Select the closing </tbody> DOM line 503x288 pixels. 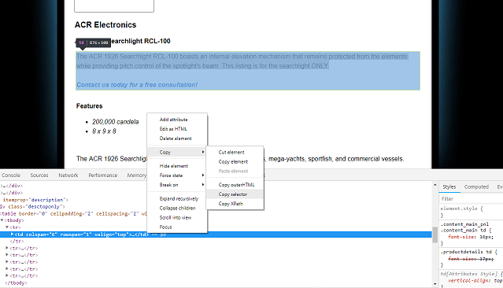pos(16,282)
